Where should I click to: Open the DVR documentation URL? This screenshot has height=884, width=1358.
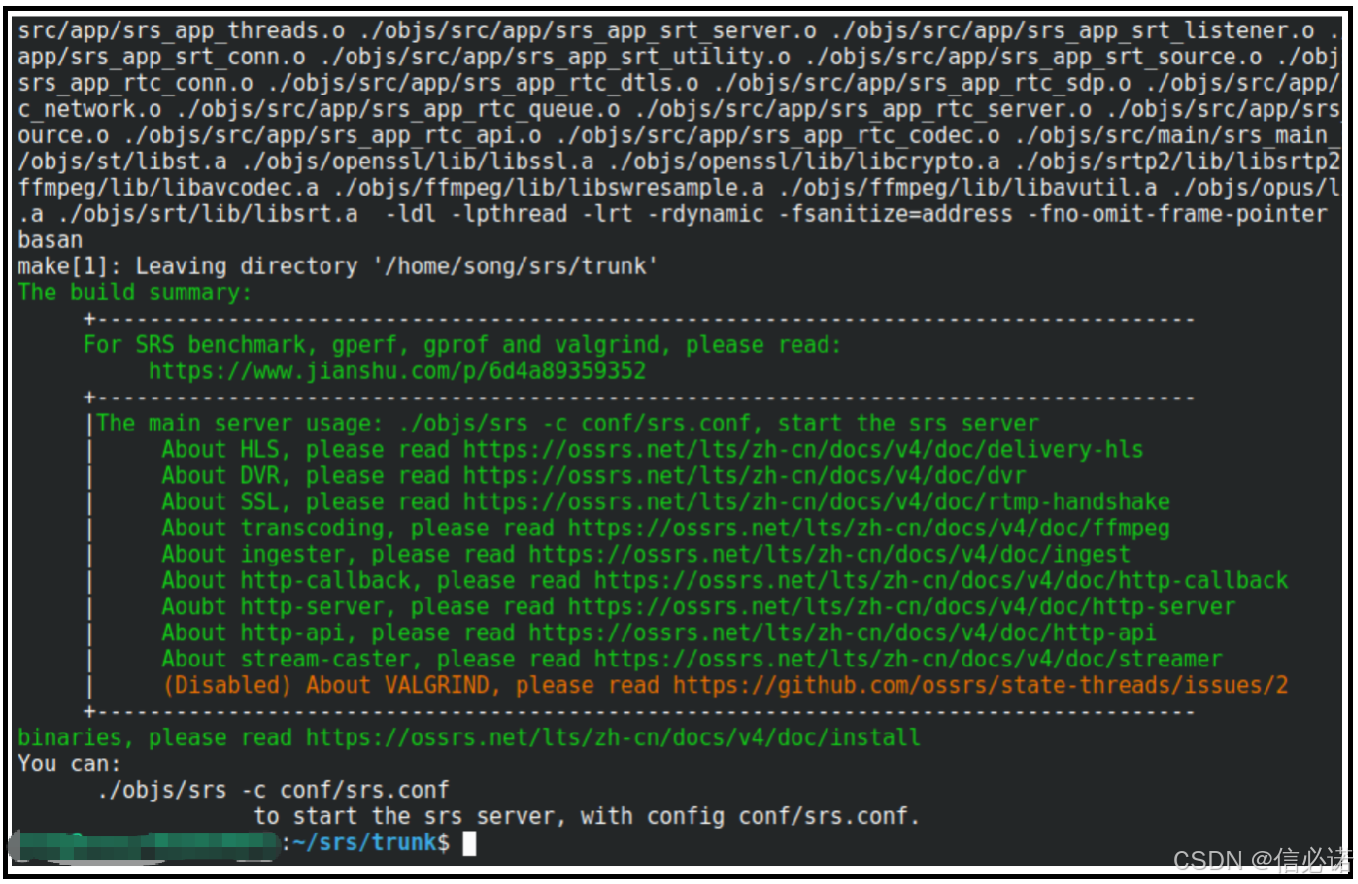point(744,475)
